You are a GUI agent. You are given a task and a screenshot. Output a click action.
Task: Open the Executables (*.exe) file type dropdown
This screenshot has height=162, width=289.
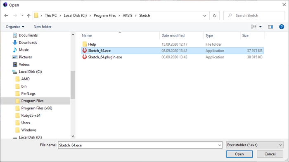(255, 145)
